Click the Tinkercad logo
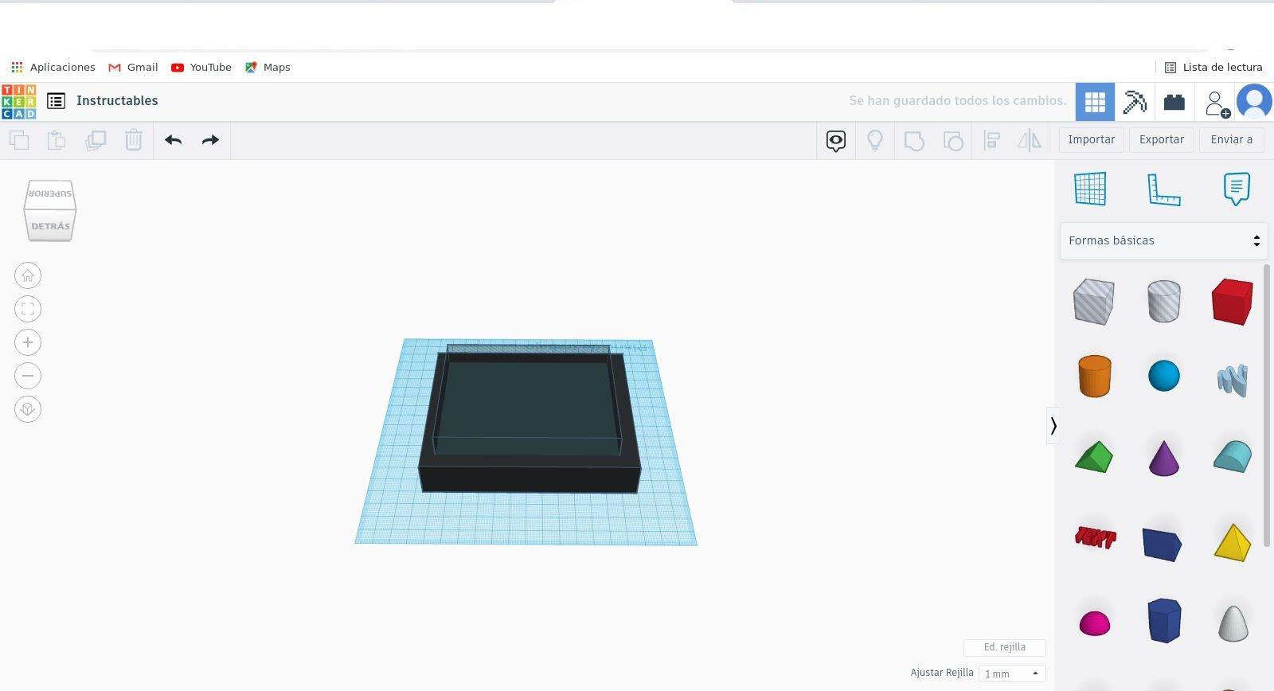Screen dimensions: 1274x691 pos(18,101)
